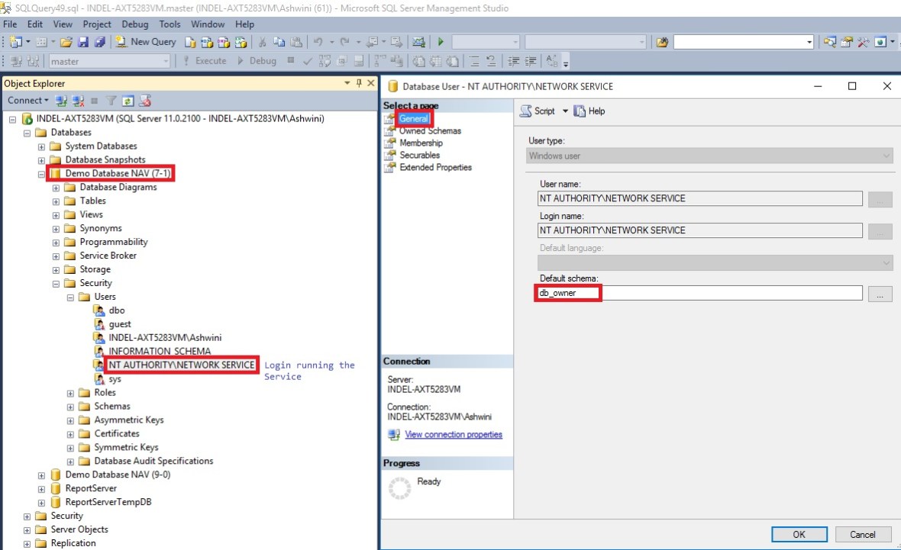Expand the Tables folder in the tree
This screenshot has width=901, height=550.
[x=56, y=201]
